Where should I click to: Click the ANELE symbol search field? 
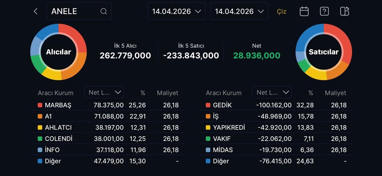pyautogui.click(x=75, y=11)
